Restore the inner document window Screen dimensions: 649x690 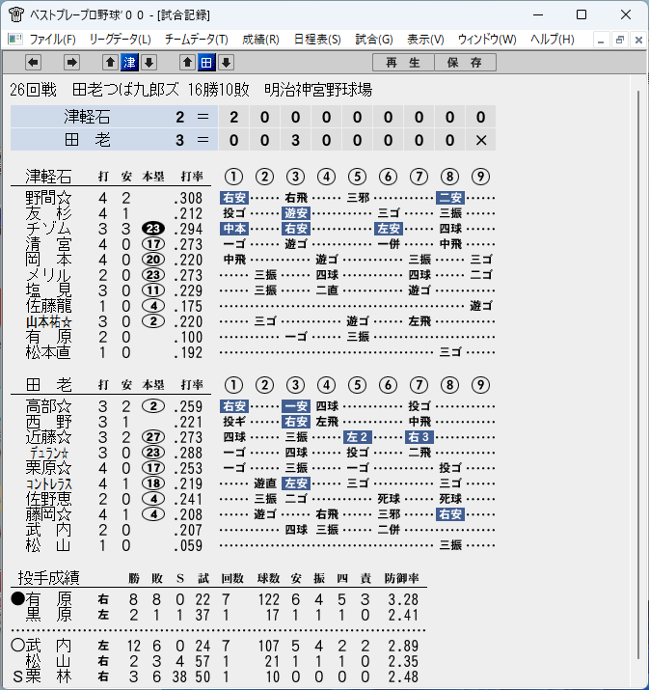pyautogui.click(x=620, y=40)
